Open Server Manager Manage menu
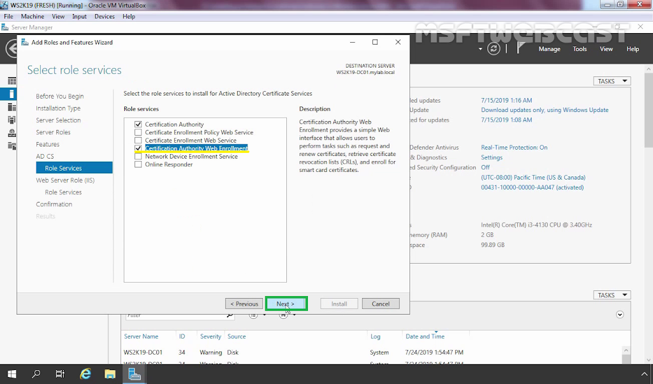653x384 pixels. click(549, 48)
